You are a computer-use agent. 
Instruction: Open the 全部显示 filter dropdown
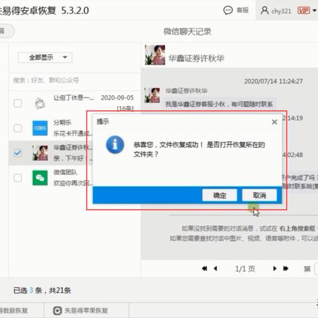[x=45, y=58]
